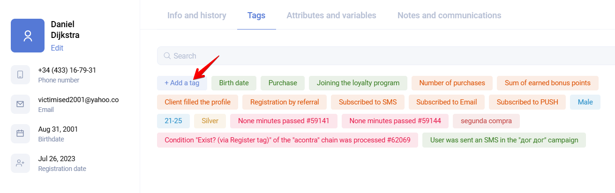The width and height of the screenshot is (615, 193).
Task: Select the Birth date tag
Action: pos(234,83)
